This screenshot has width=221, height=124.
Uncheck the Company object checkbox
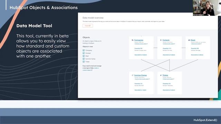84,50
